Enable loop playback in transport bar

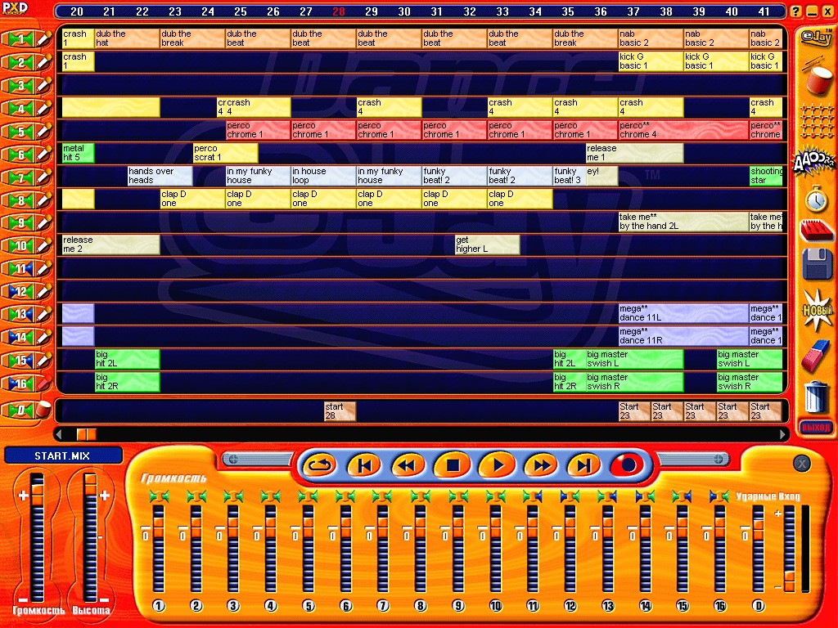[x=319, y=465]
